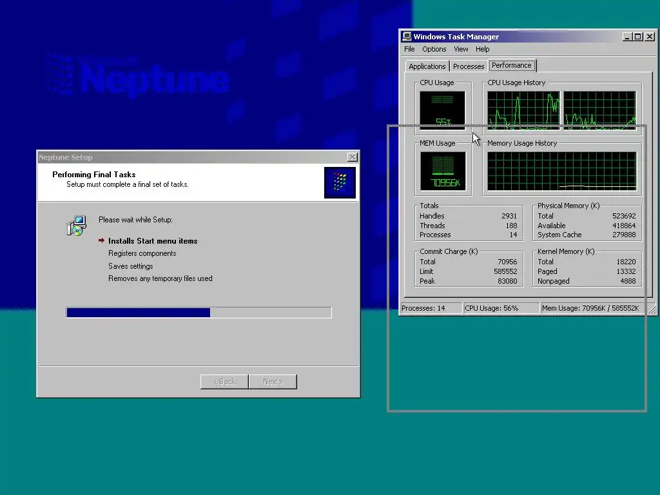Screen dimensions: 660x495
Task: Click Physical Memory Available value 418864
Action: coord(624,226)
